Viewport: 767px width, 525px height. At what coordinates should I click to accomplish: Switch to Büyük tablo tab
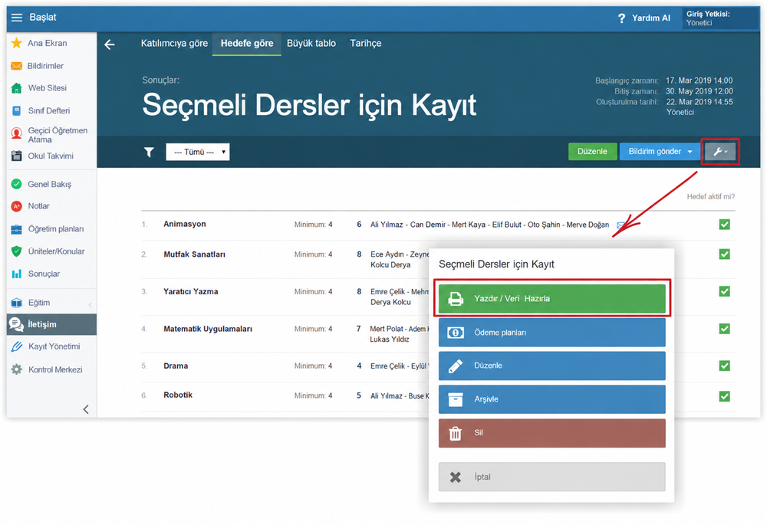pyautogui.click(x=311, y=44)
